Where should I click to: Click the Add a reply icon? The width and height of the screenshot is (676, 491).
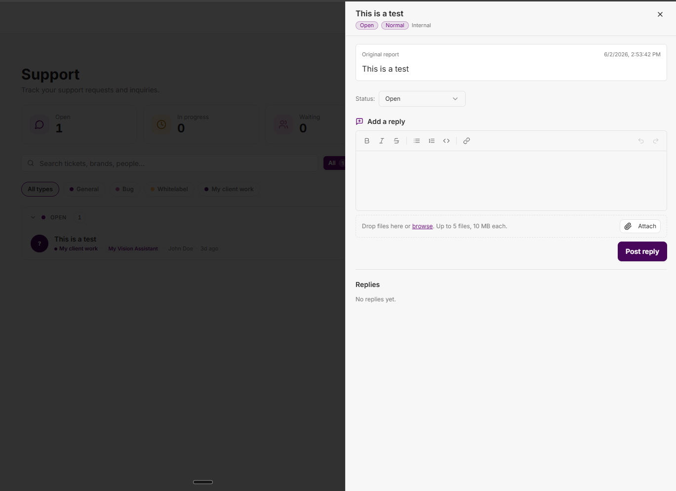(x=359, y=122)
